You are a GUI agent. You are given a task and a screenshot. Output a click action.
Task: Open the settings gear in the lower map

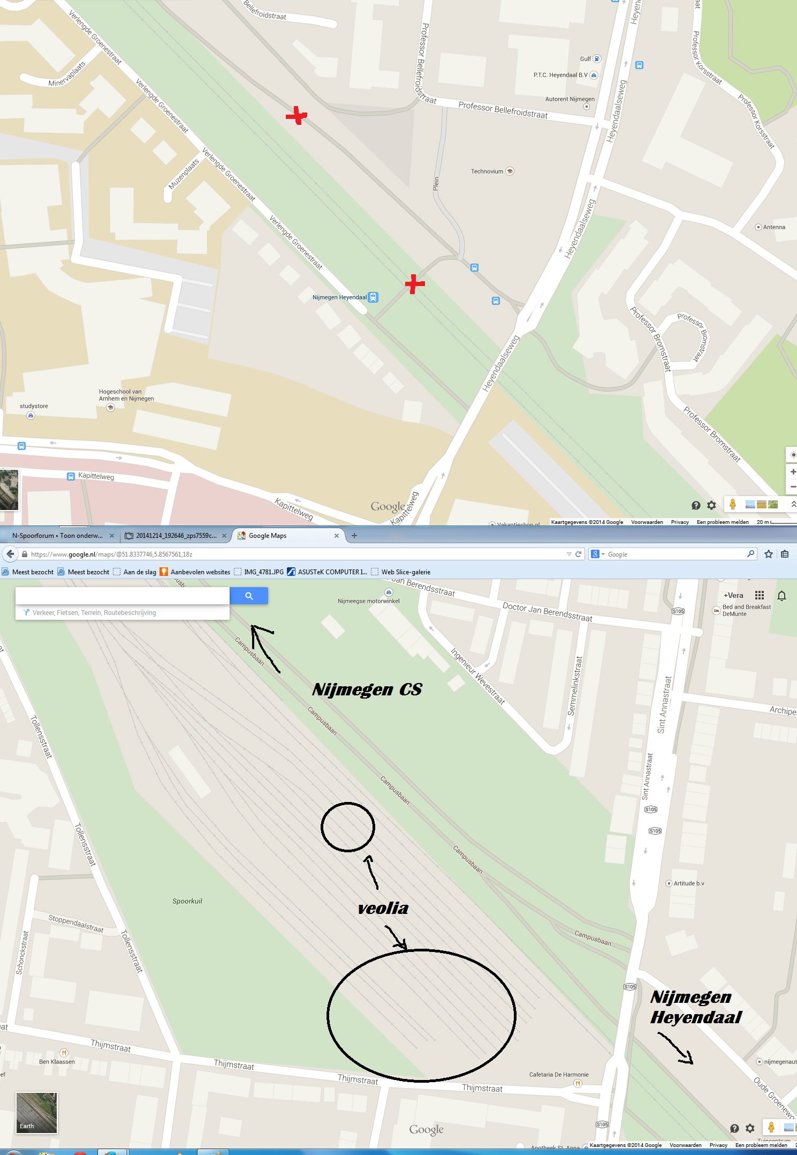tap(750, 1128)
